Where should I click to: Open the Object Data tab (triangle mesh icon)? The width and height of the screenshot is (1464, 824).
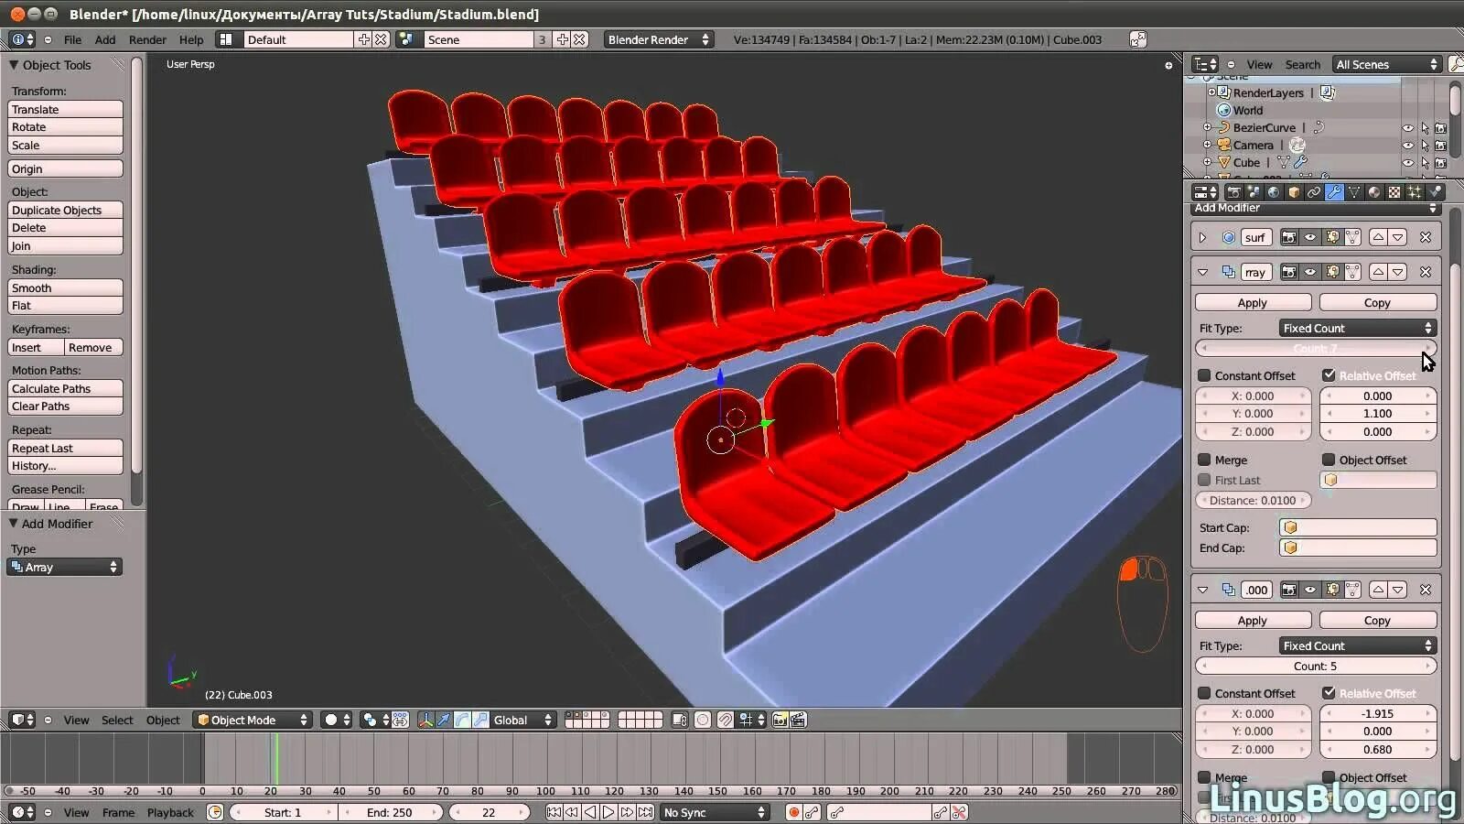tap(1354, 192)
